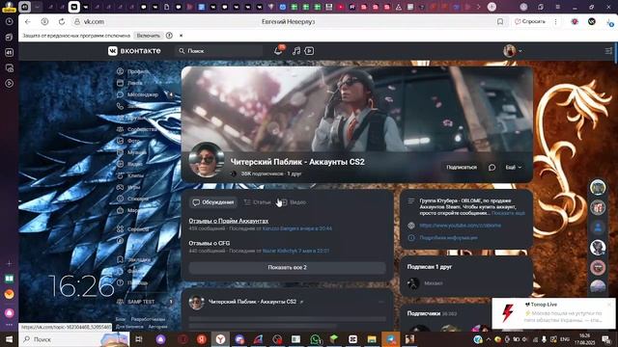Open the VK notifications bell
The width and height of the screenshot is (618, 347).
click(278, 51)
